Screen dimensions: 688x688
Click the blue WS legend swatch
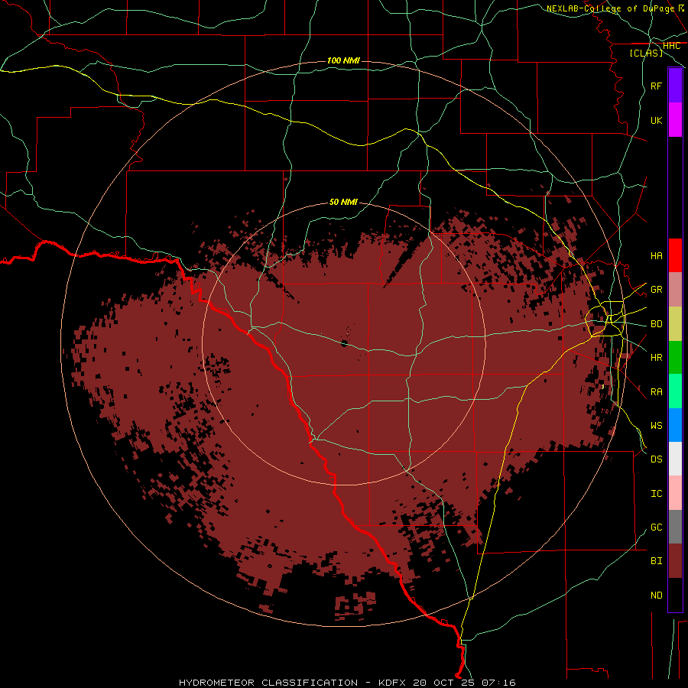(x=675, y=425)
